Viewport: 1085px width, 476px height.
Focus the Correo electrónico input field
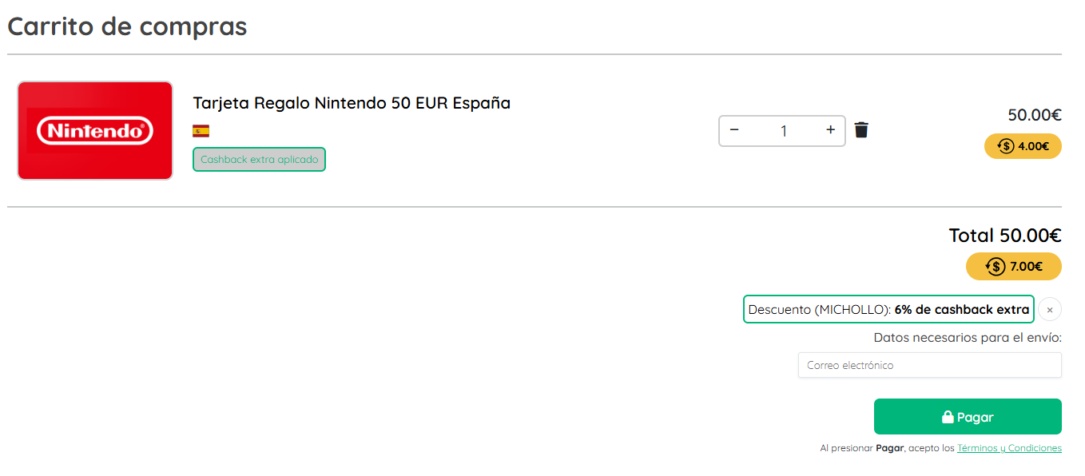[929, 365]
